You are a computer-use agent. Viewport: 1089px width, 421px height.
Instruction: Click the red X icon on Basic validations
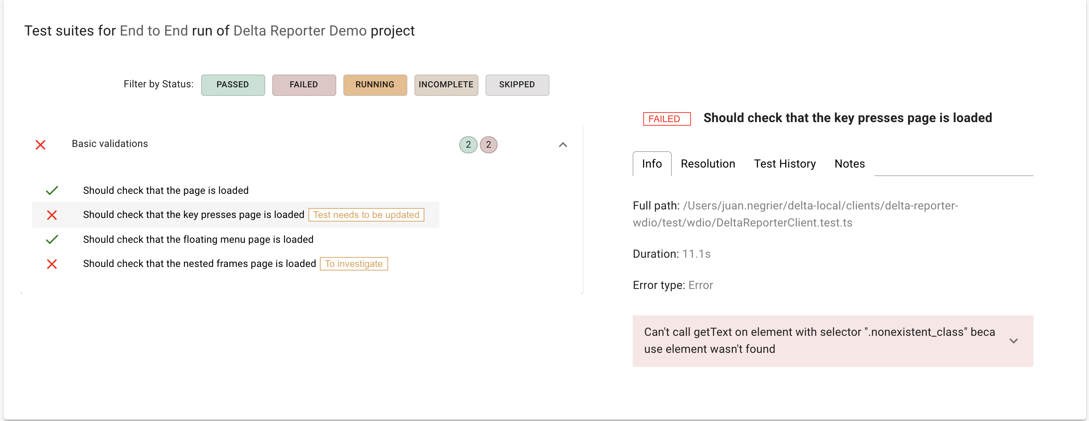[39, 144]
